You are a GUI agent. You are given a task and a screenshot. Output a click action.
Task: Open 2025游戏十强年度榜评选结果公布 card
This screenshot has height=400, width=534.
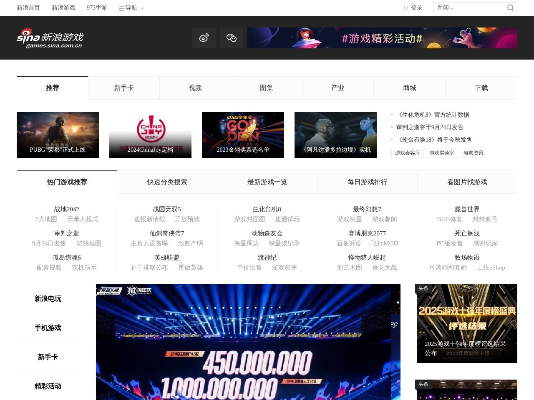467,323
